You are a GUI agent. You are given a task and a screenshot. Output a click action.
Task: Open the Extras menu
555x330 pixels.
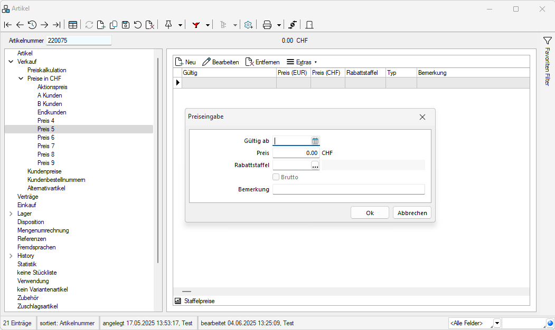click(x=302, y=62)
